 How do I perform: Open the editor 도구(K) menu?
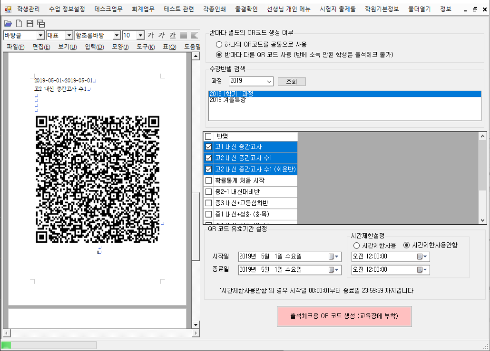[x=146, y=47]
